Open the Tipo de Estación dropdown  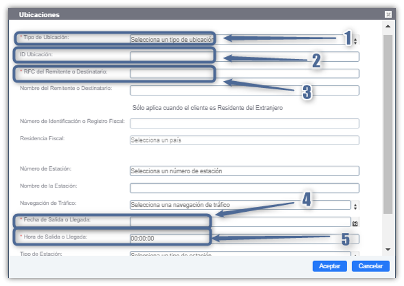(x=240, y=254)
